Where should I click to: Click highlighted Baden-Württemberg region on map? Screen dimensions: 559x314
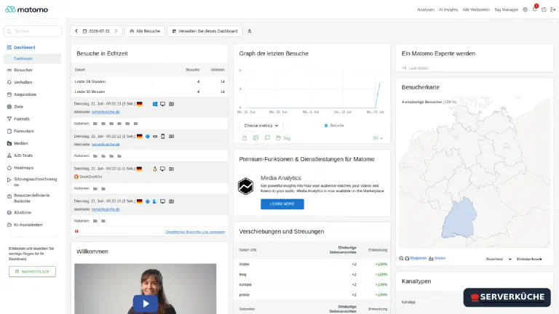(x=458, y=219)
